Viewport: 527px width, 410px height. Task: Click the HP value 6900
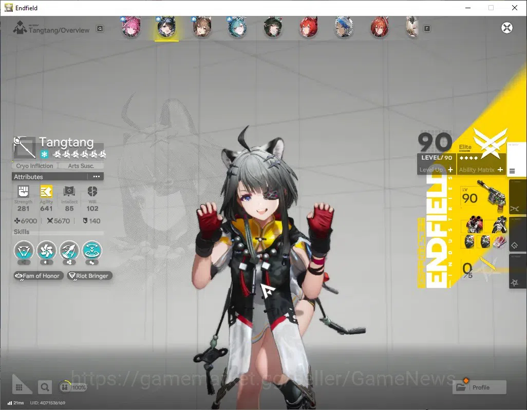[x=26, y=221]
